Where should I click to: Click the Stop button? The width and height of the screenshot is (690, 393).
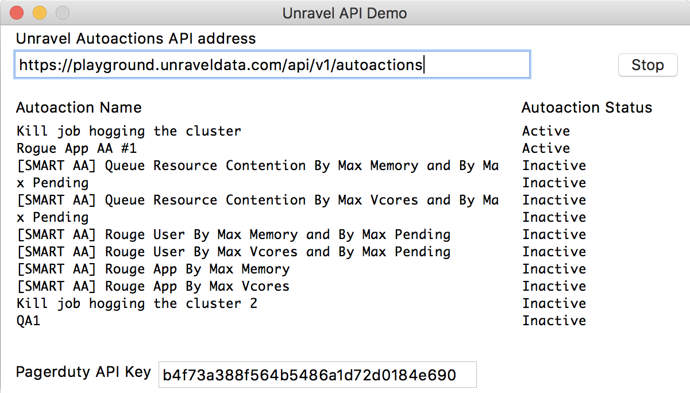(647, 65)
